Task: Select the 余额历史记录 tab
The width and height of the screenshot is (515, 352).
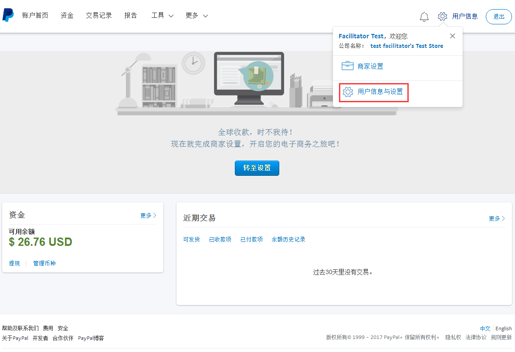Action: coord(288,239)
